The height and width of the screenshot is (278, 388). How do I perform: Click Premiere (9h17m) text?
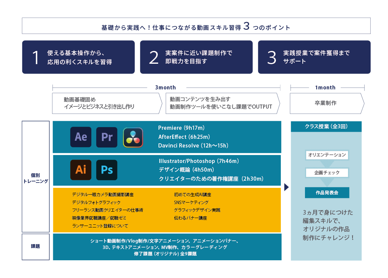coord(182,128)
